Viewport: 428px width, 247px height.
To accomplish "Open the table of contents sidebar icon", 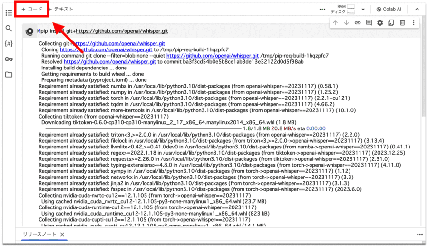I will click(x=9, y=13).
